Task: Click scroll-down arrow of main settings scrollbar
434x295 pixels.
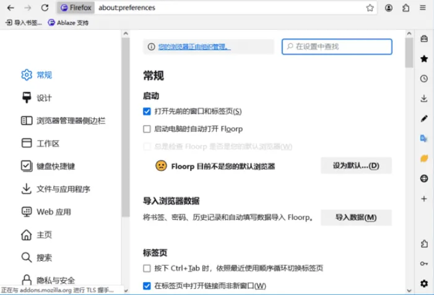Action: click(x=409, y=291)
